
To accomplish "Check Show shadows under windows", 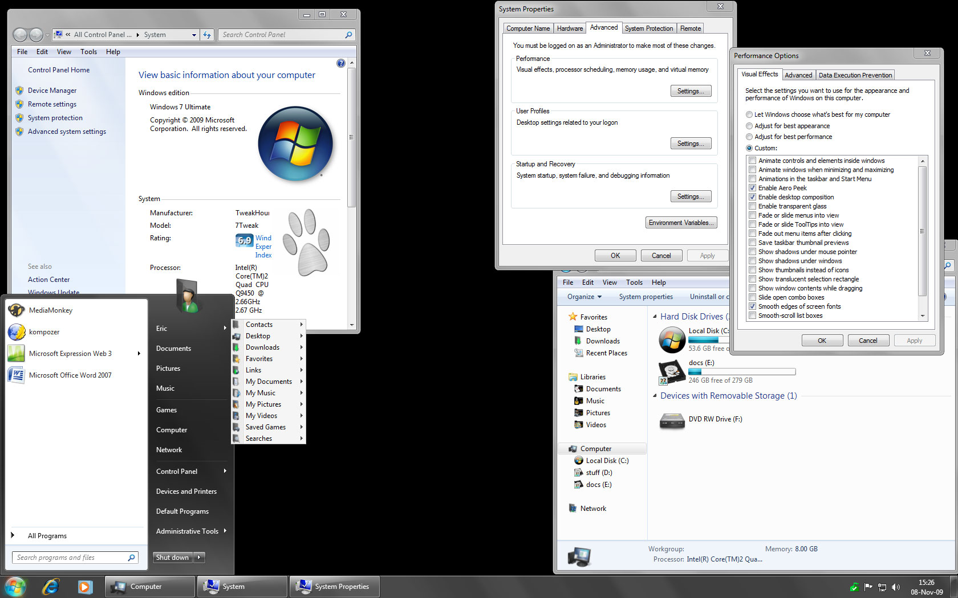I will click(x=753, y=261).
